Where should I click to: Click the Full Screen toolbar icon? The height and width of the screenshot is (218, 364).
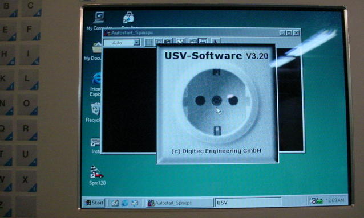tap(180, 42)
